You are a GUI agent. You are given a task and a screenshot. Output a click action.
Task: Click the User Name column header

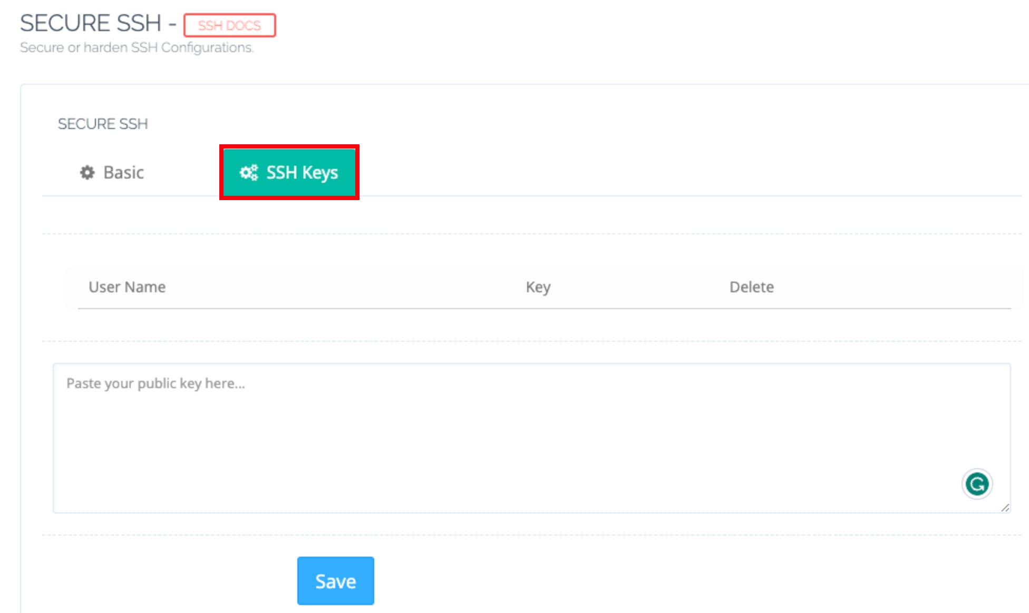point(127,286)
